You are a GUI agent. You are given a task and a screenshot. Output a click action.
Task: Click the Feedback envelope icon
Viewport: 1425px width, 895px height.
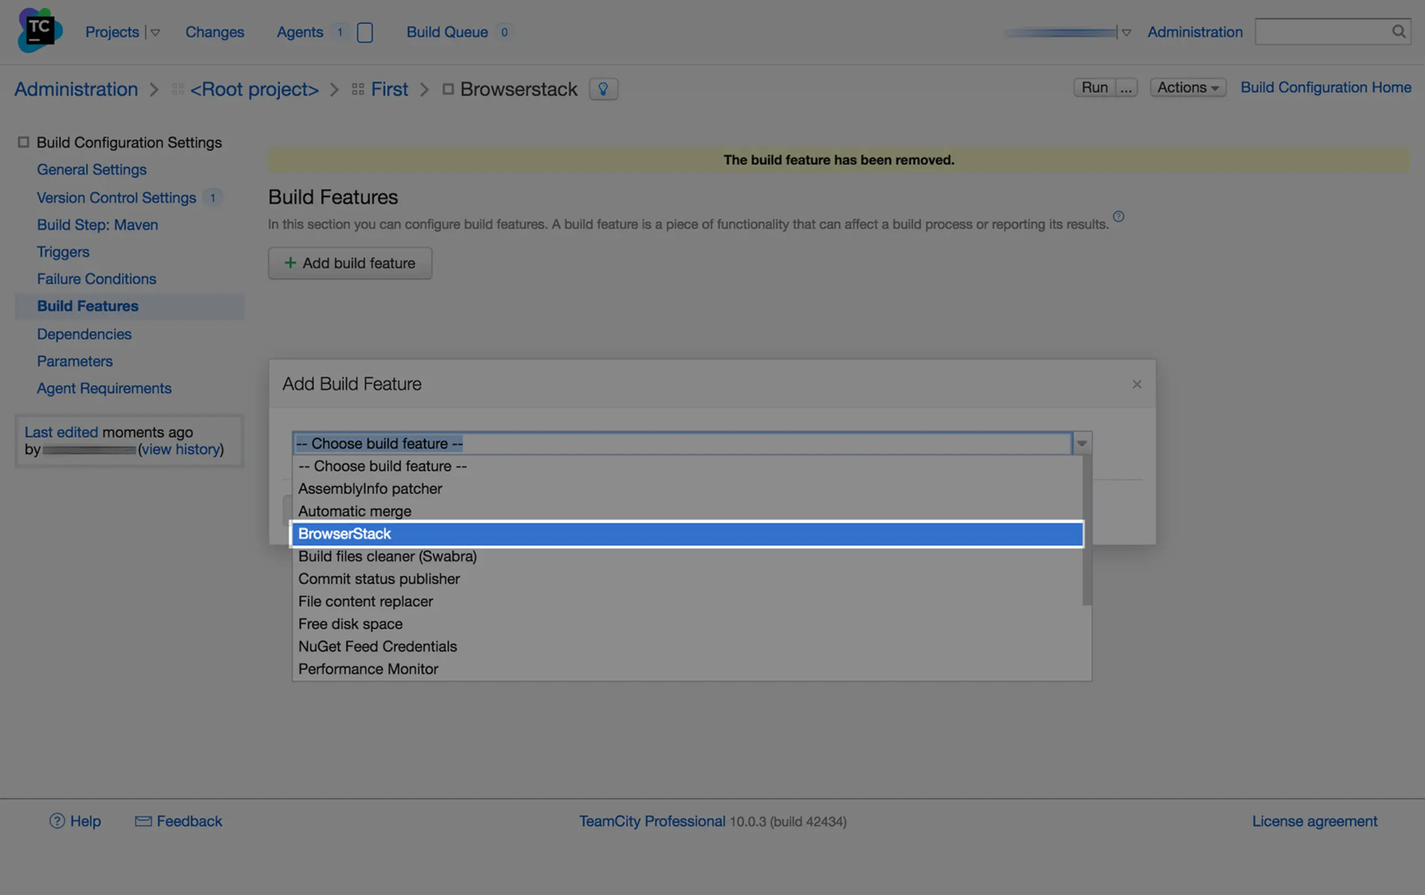(143, 821)
